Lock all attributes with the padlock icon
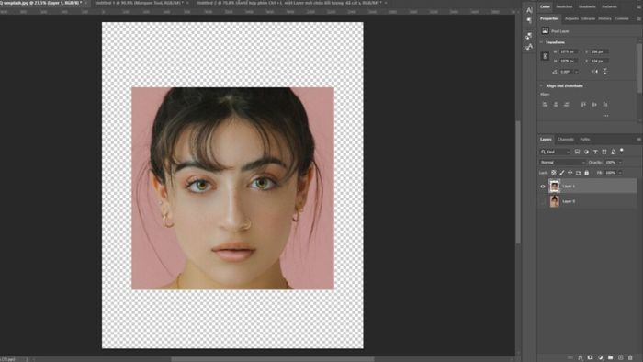The width and height of the screenshot is (643, 362). tap(586, 173)
